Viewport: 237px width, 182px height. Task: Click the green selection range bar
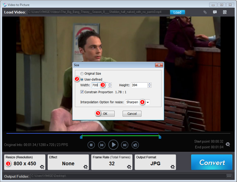[x=121, y=135]
